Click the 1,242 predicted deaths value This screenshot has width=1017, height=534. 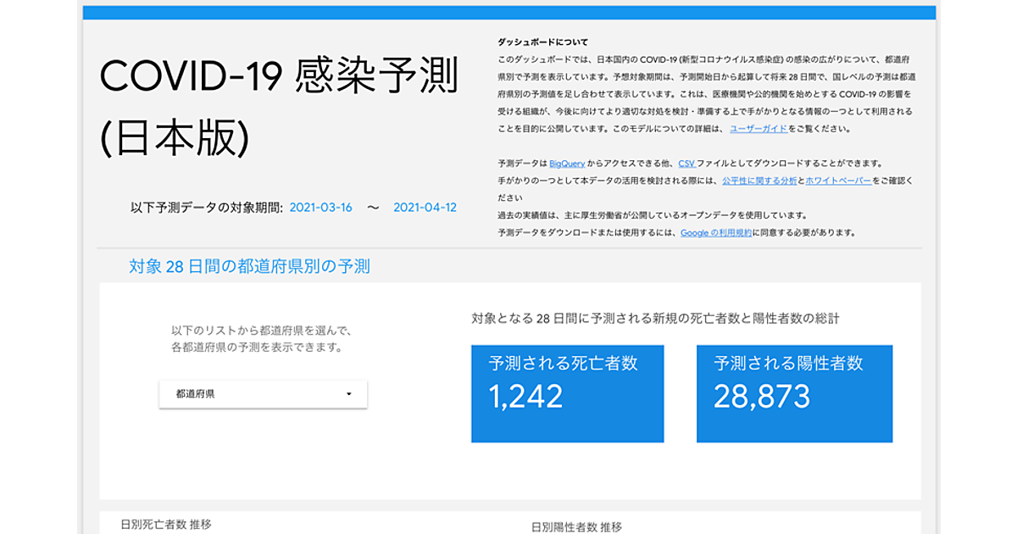tap(525, 397)
